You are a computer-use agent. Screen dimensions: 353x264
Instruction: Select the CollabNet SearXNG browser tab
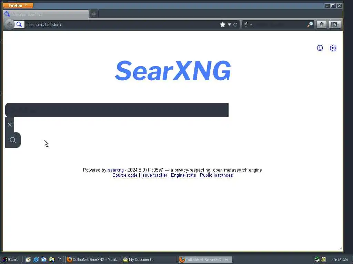46,14
